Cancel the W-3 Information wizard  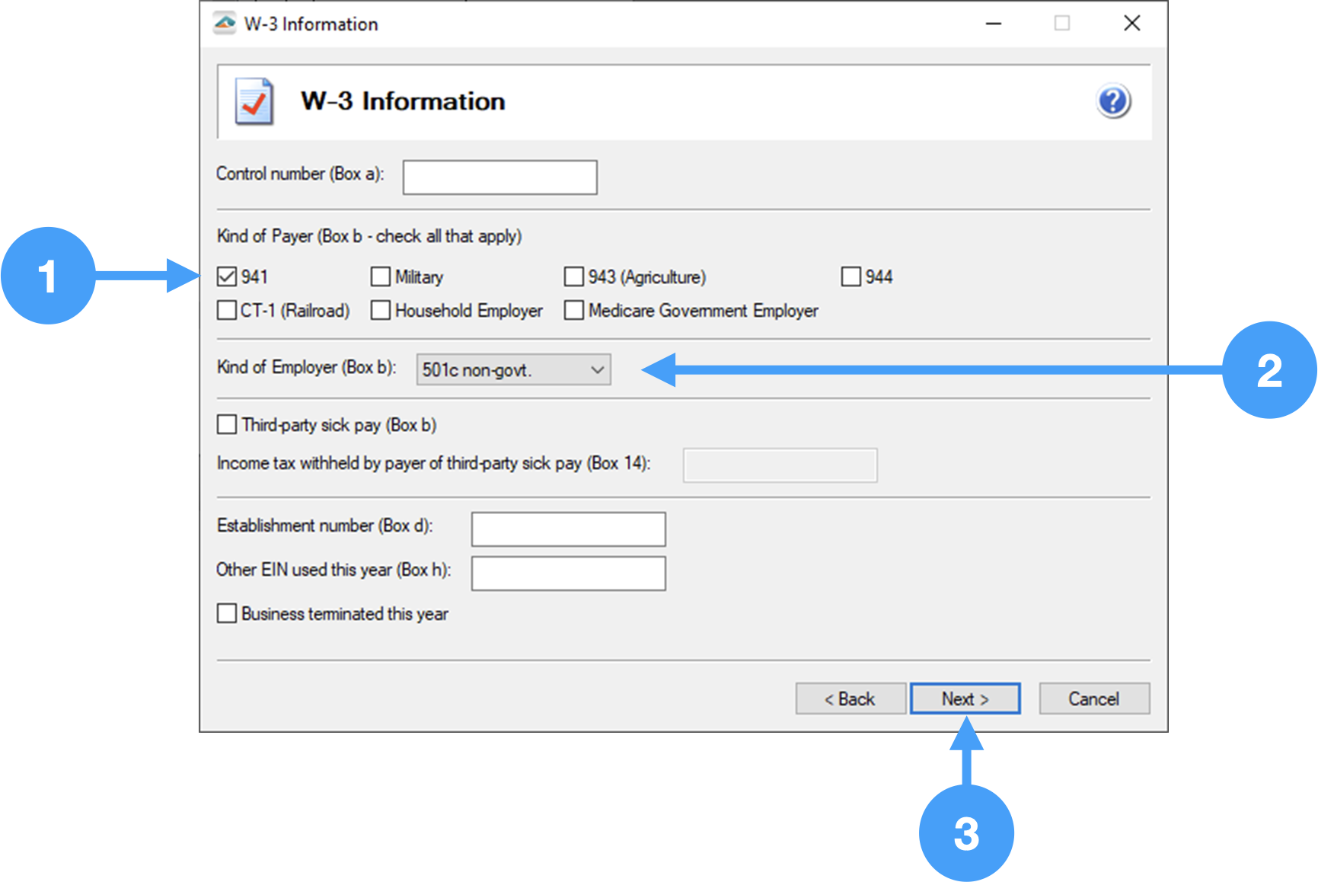pyautogui.click(x=1094, y=698)
